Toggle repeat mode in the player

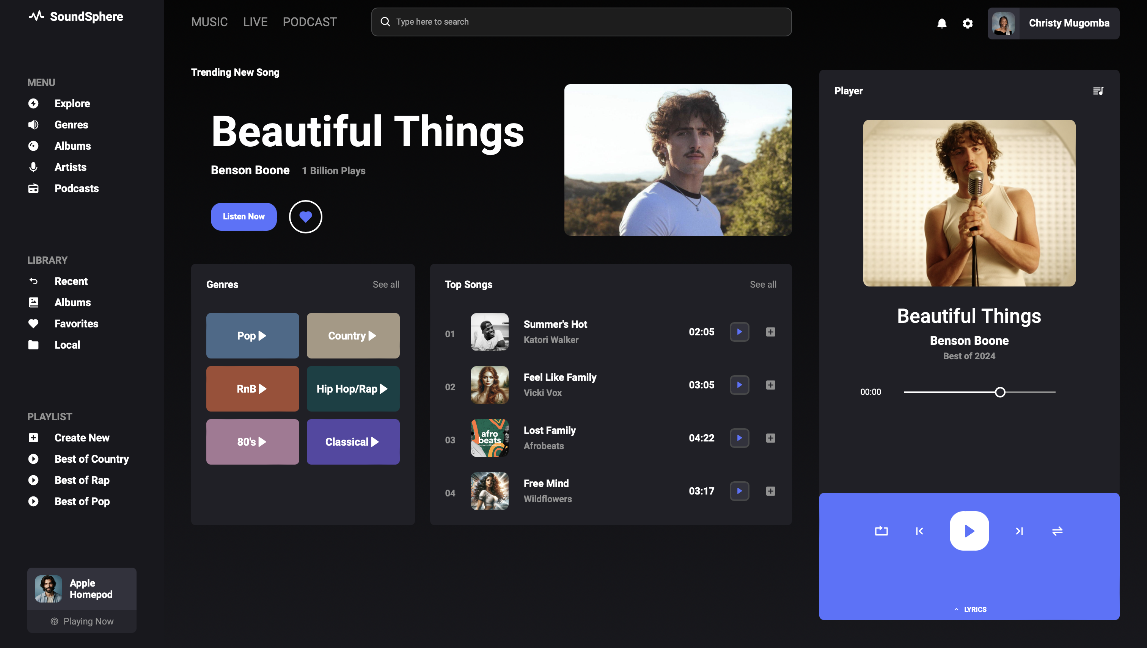(881, 531)
